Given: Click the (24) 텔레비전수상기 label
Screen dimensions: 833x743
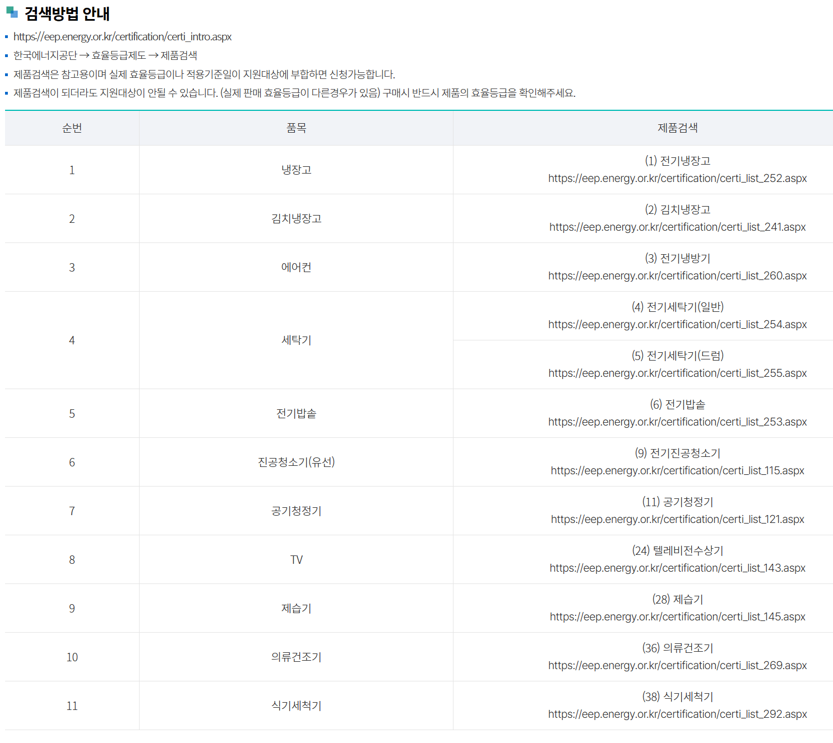Looking at the screenshot, I should point(677,550).
